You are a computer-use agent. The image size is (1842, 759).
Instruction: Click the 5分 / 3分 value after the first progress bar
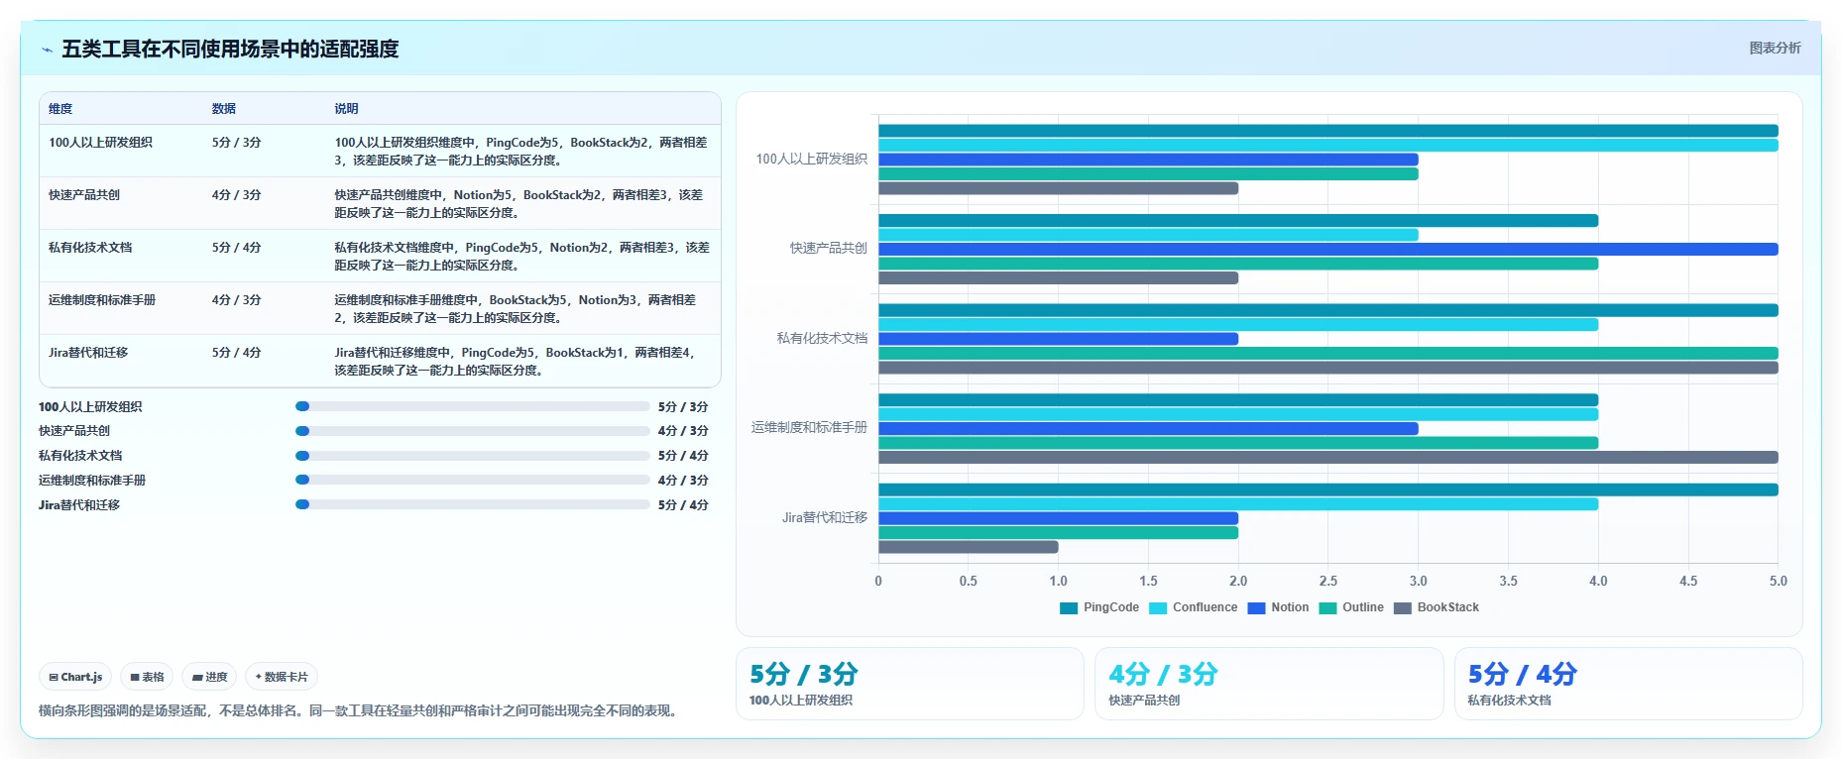point(683,407)
